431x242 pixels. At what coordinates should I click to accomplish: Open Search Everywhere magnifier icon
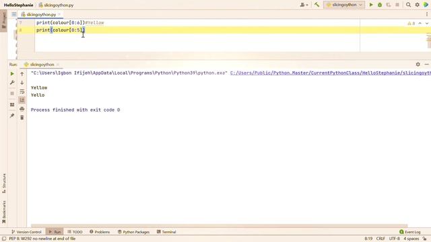tap(409, 5)
